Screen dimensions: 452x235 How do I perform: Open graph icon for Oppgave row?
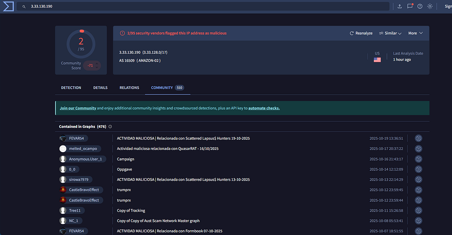tap(418, 169)
